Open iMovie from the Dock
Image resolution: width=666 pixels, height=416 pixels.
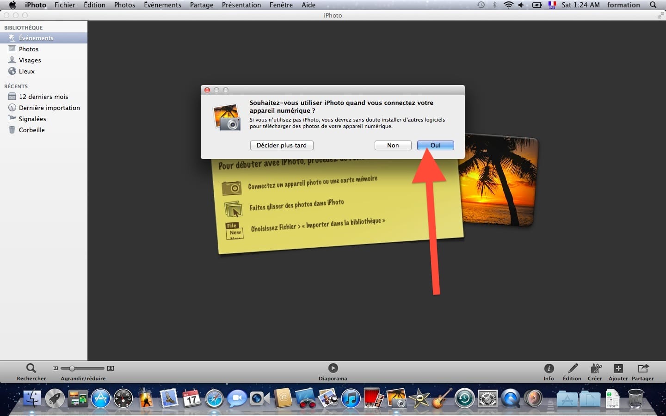click(419, 398)
